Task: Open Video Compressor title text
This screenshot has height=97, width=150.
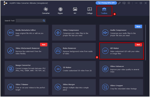Action: (71, 30)
